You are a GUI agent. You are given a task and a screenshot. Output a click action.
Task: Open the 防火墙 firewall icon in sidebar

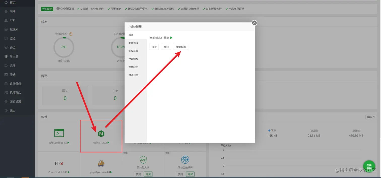click(6, 56)
